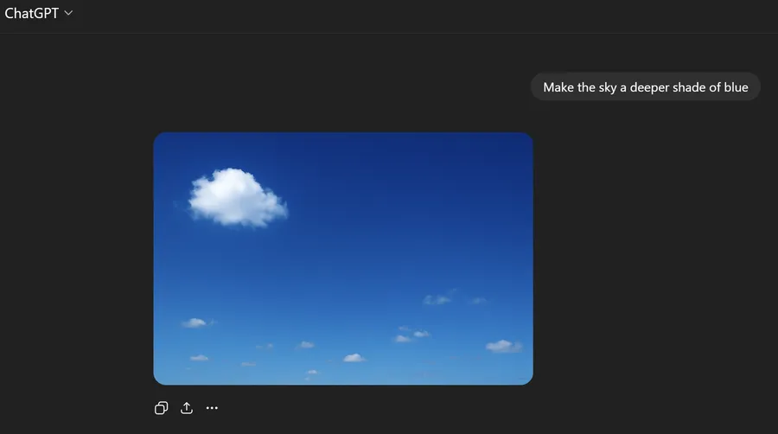Image resolution: width=778 pixels, height=434 pixels.
Task: Expand the ChatGPT model chevron
Action: click(69, 13)
